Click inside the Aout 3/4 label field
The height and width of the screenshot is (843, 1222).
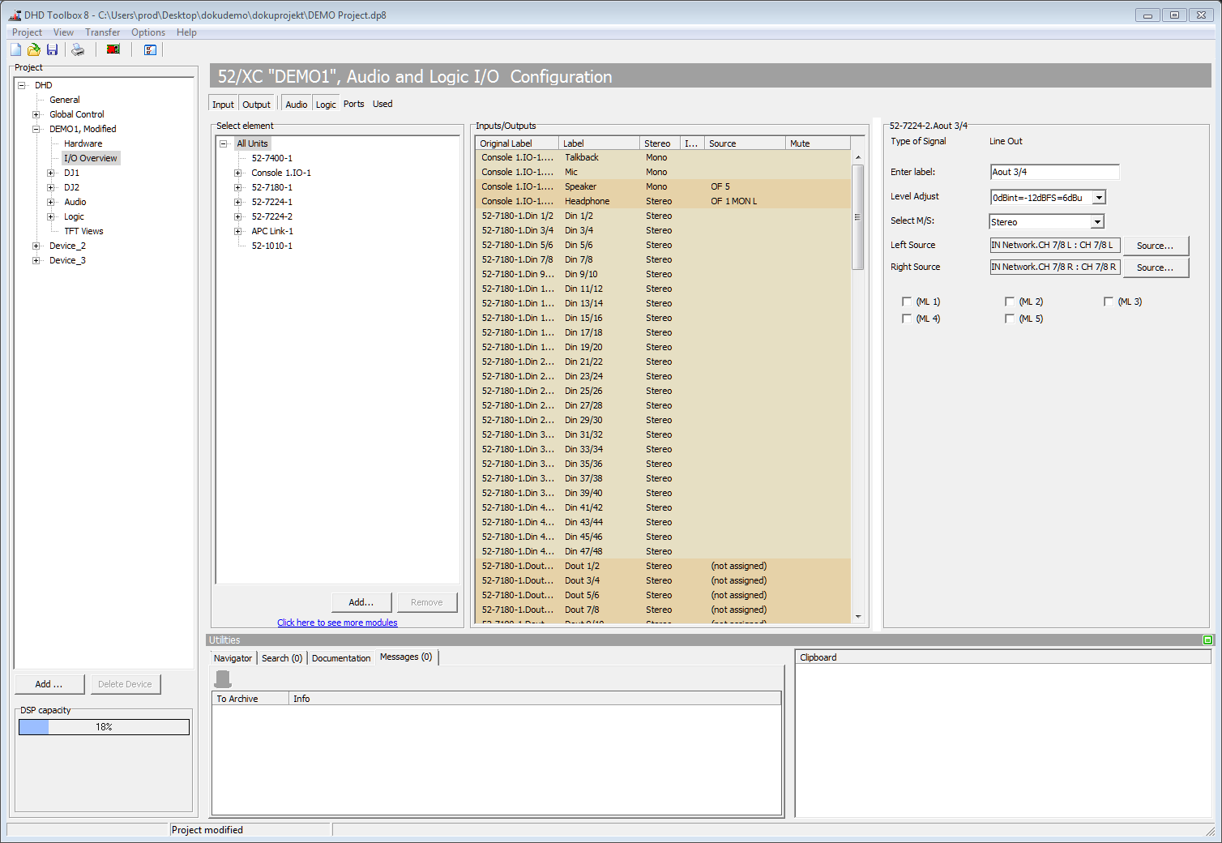[x=1053, y=171]
